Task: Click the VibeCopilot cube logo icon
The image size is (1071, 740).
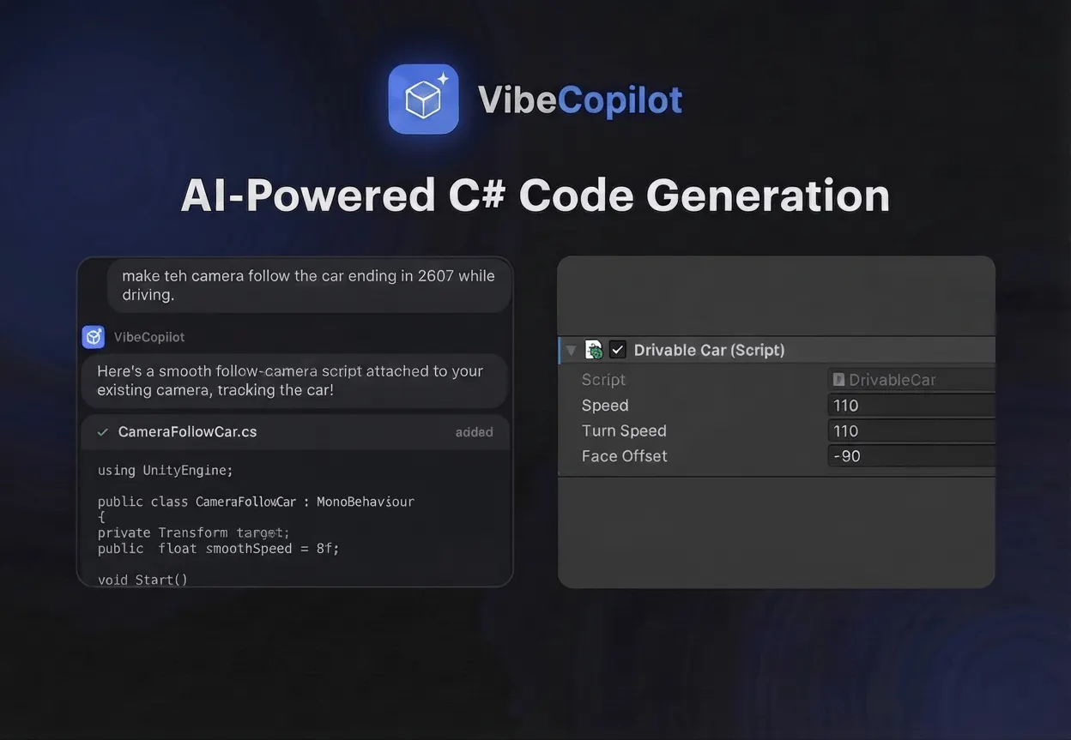Action: click(423, 99)
